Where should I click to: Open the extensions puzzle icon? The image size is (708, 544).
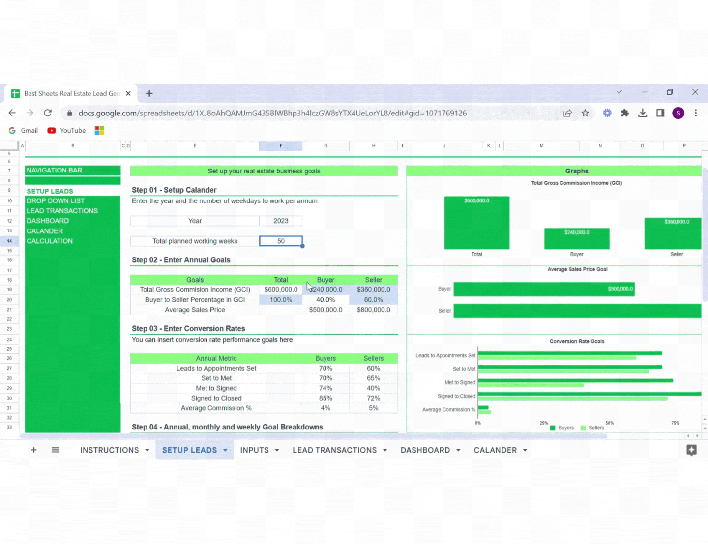pos(625,113)
